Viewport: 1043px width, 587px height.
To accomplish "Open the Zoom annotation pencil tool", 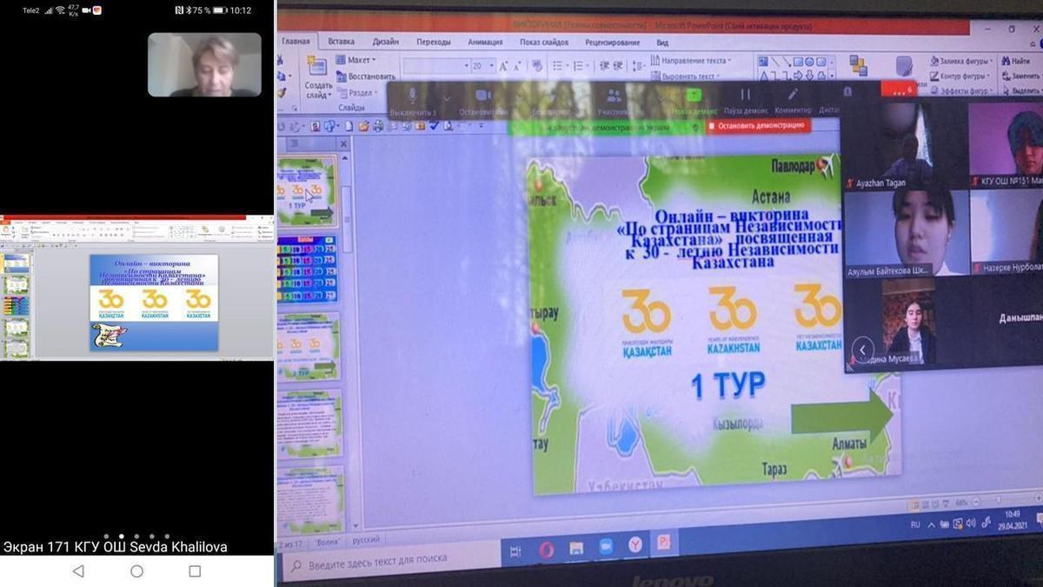I will click(x=793, y=95).
